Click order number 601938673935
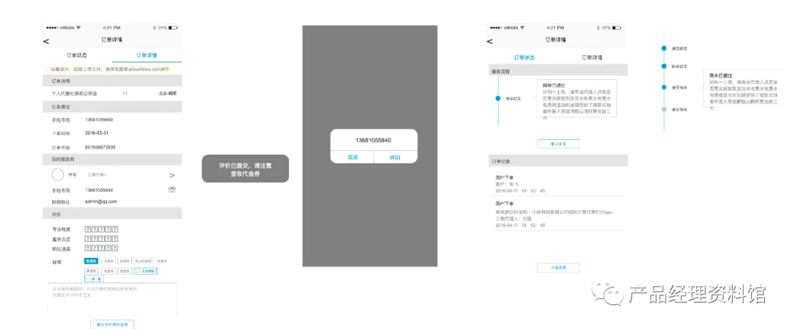Image resolution: width=792 pixels, height=329 pixels. [x=100, y=147]
